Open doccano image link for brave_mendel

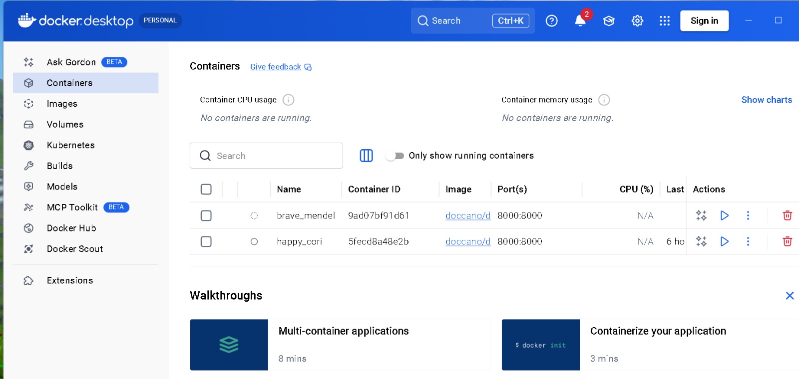[x=468, y=215]
